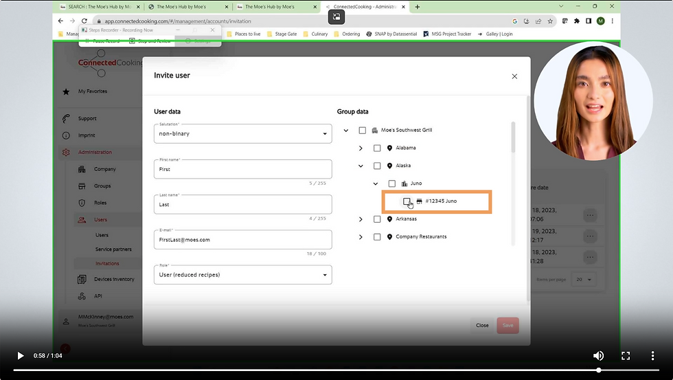Click the Company sidebar icon
Viewport: 673px width, 380px height.
(x=82, y=169)
